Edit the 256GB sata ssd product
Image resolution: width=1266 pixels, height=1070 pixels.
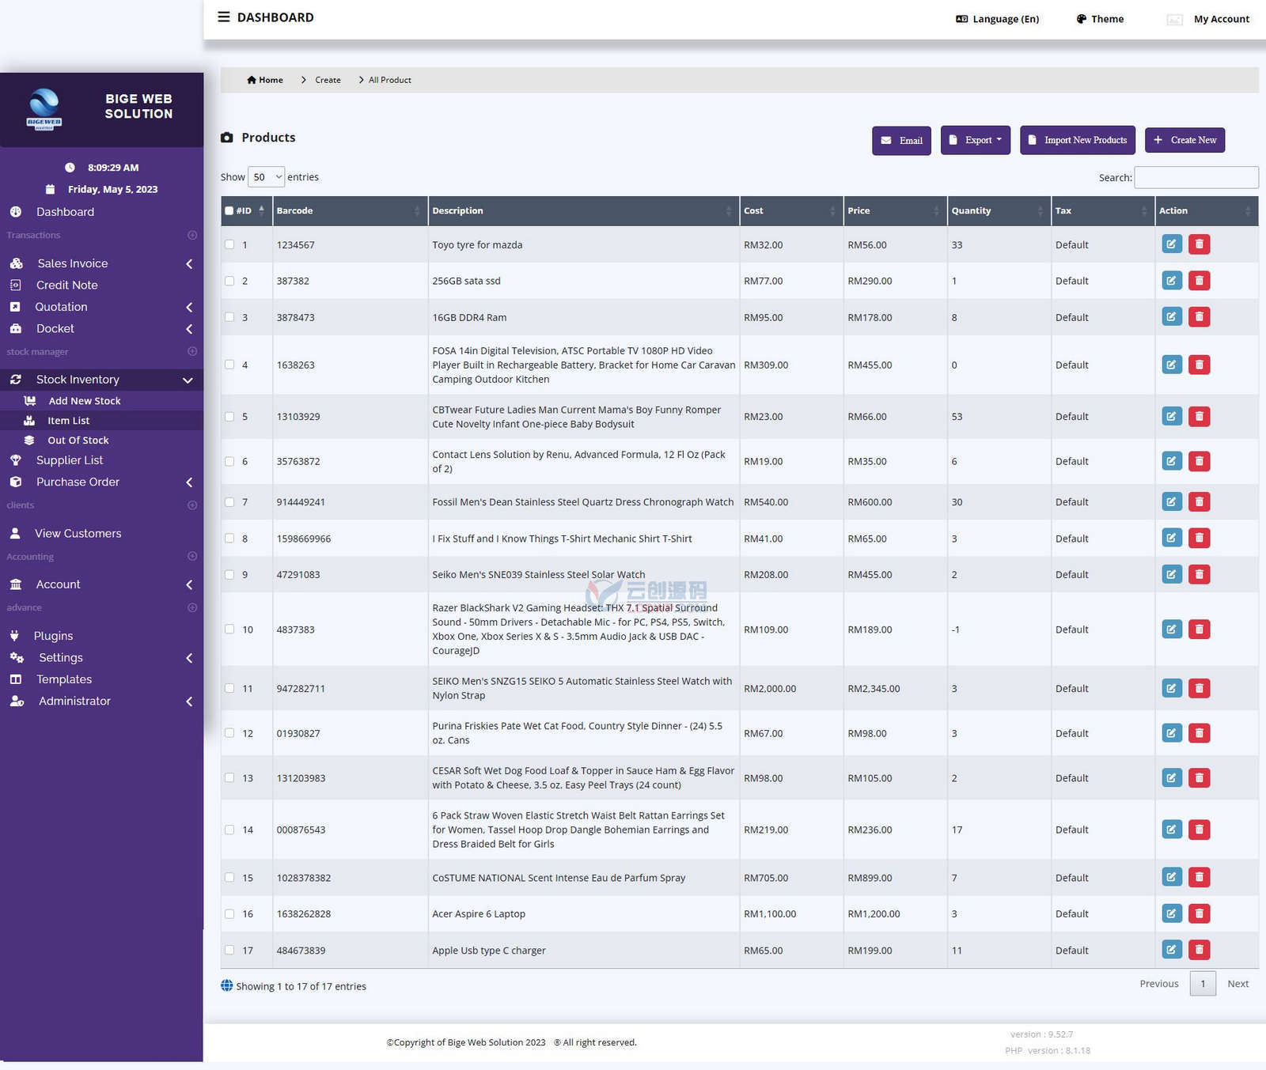(x=1172, y=281)
